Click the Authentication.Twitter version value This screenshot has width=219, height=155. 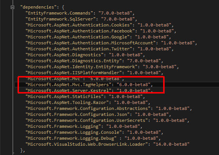pos(154,49)
